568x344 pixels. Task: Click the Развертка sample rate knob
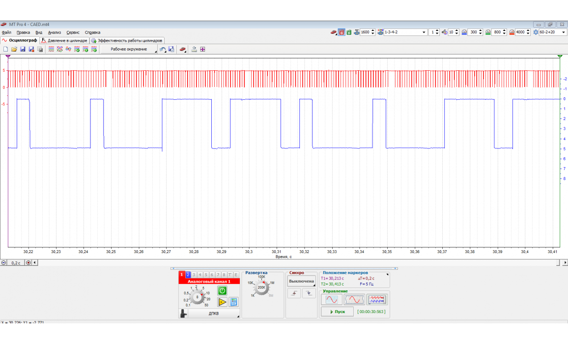(261, 287)
